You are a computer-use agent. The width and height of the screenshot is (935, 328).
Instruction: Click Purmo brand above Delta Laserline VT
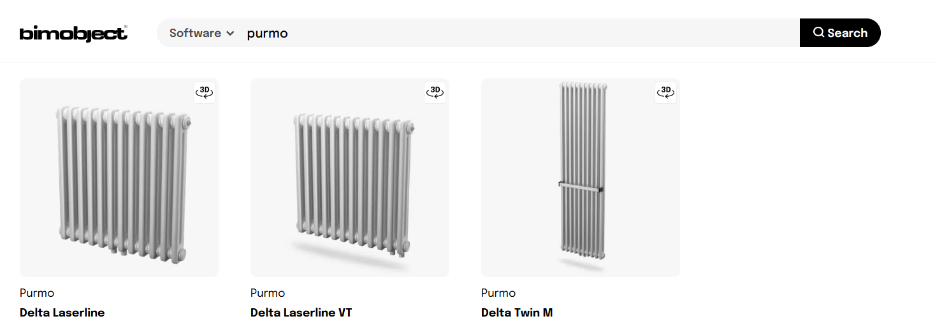pos(268,293)
